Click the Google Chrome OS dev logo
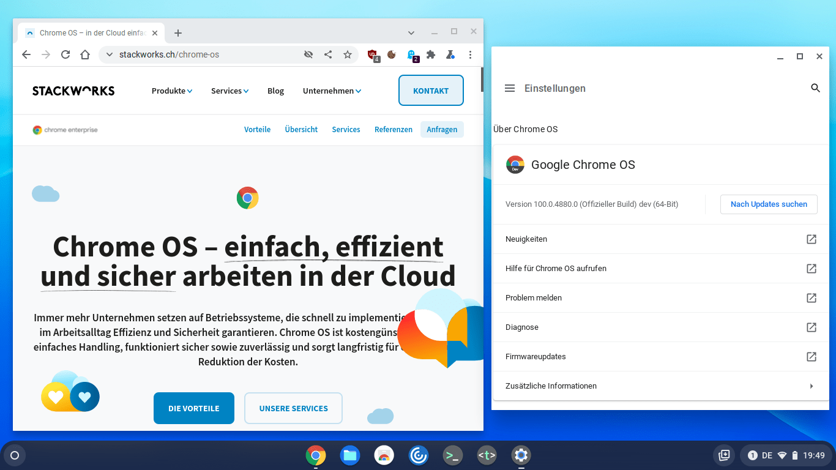Screen dimensions: 836x470 [515, 165]
